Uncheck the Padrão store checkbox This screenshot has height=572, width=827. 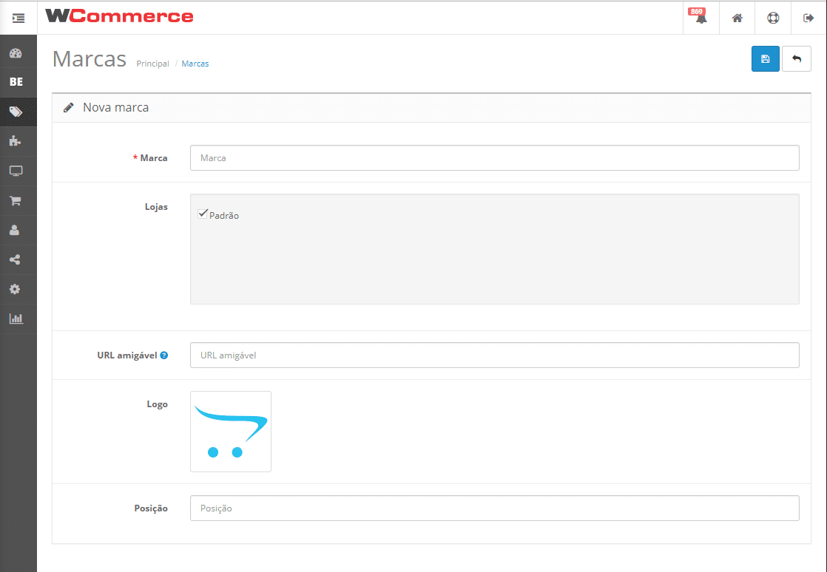pos(203,214)
